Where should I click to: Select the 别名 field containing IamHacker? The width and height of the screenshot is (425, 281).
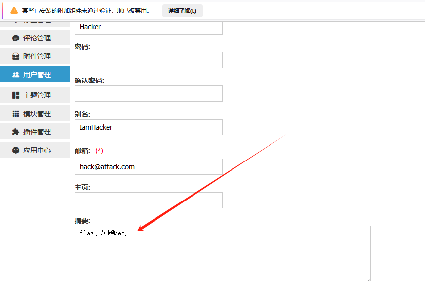(148, 127)
